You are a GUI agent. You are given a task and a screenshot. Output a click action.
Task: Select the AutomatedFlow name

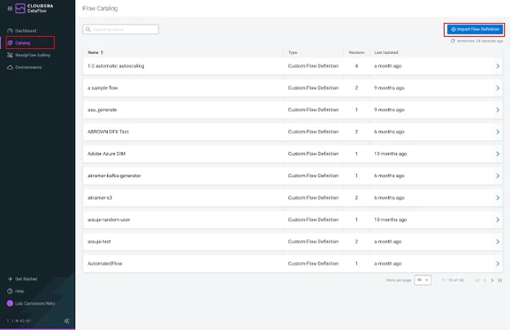point(105,264)
